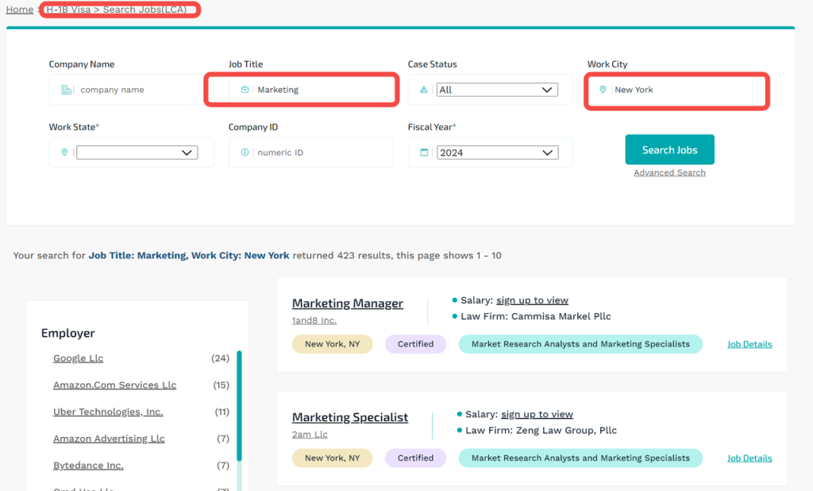Click sign up to view for Marketing Manager salary
Viewport: 813px width, 491px height.
tap(532, 300)
